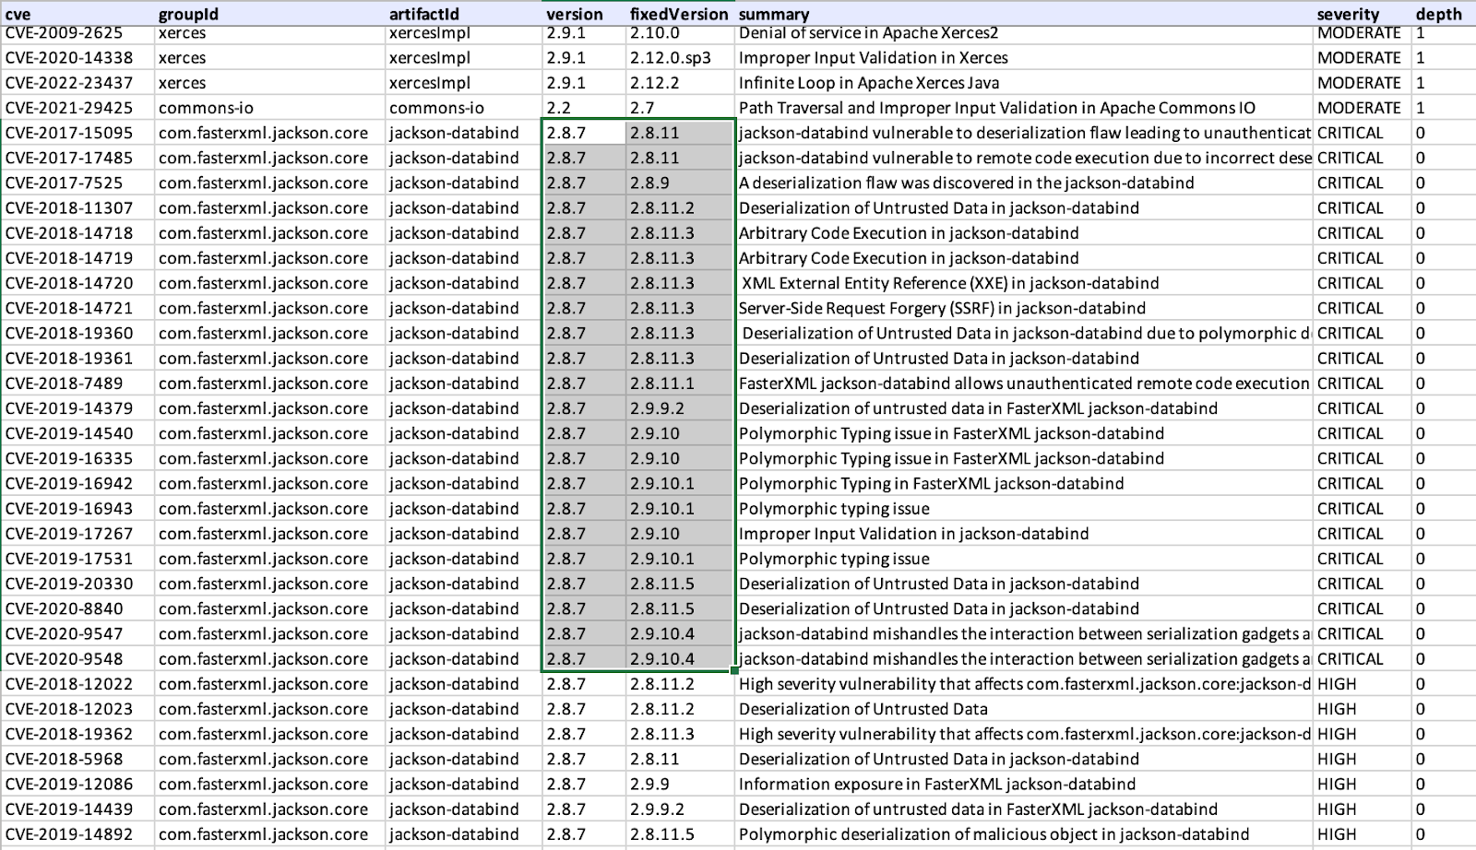Select the summary column header
Screen dimensions: 1476x850
point(1024,14)
